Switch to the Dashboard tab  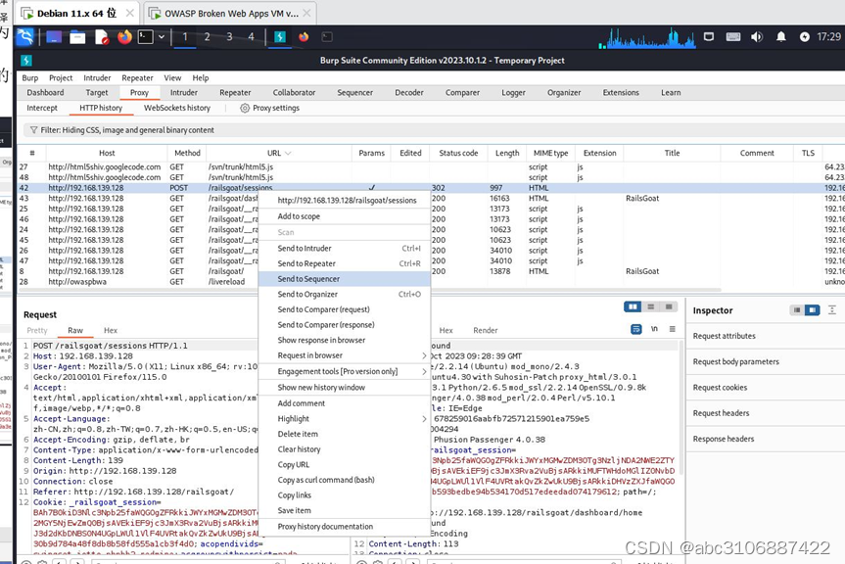[45, 93]
